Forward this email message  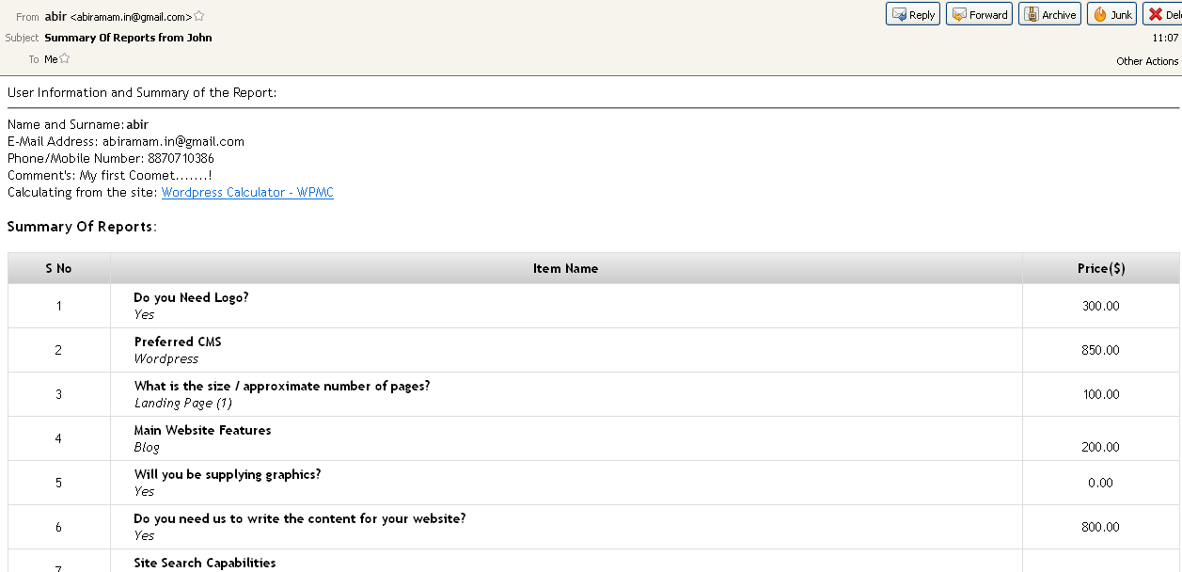coord(979,14)
